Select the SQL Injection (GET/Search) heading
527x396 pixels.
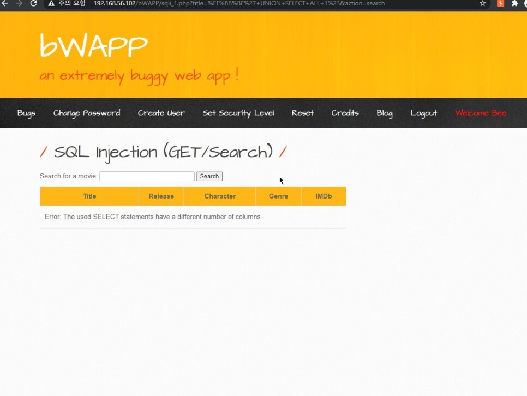163,152
